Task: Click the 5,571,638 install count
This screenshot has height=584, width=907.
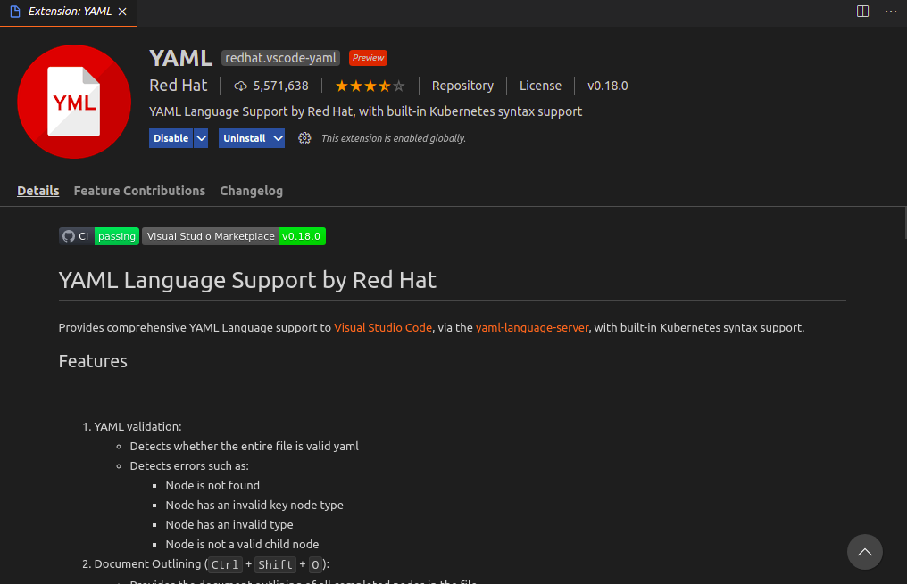Action: (x=280, y=86)
